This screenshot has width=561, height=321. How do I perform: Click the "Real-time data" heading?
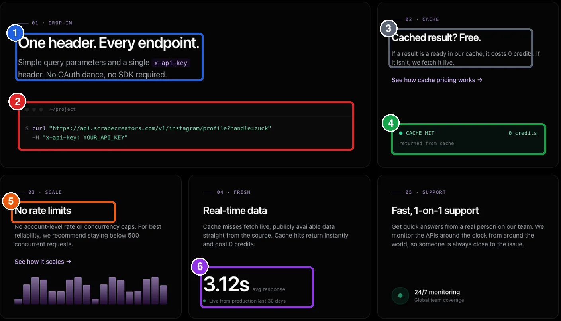pos(235,211)
